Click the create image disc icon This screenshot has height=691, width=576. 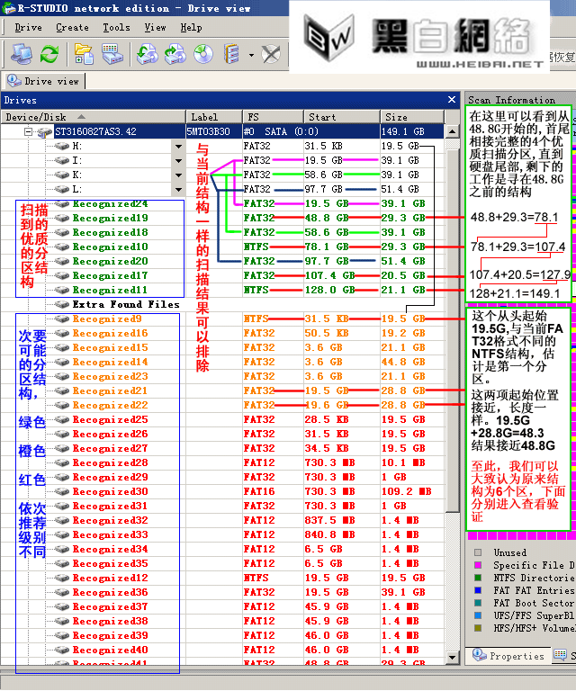(x=203, y=55)
